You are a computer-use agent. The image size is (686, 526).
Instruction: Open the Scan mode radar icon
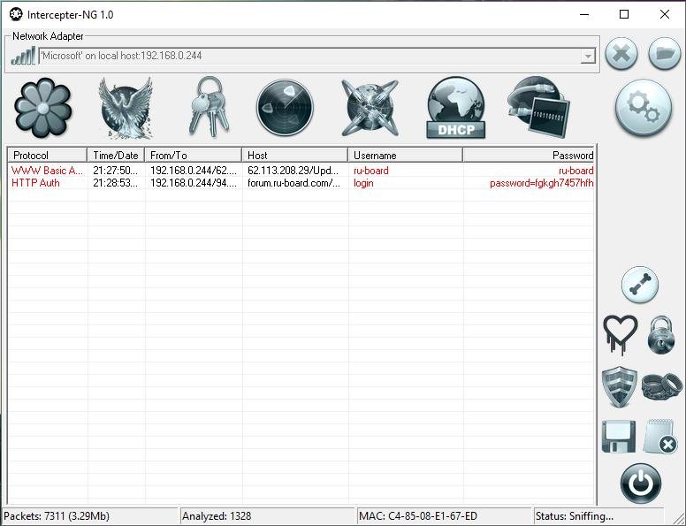285,107
